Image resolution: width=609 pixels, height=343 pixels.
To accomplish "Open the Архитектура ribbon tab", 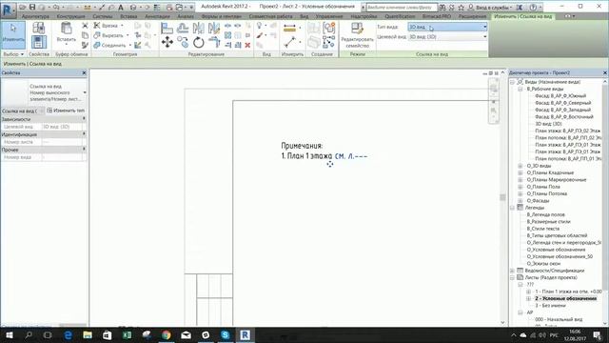I will click(x=35, y=16).
